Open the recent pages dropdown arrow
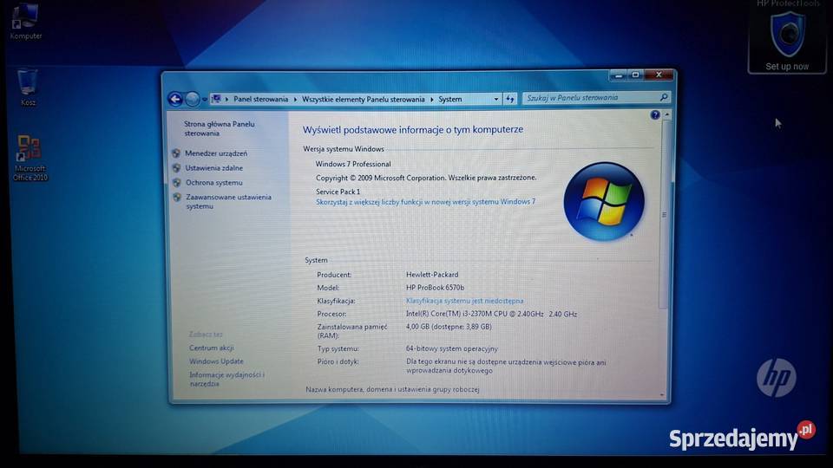Viewport: 833px width, 468px height. tap(205, 99)
